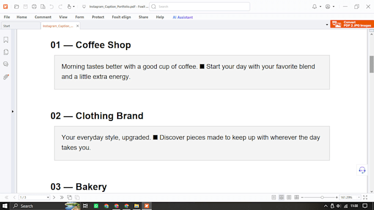Click the scroll down arrow
This screenshot has width=374, height=210.
coord(371,191)
